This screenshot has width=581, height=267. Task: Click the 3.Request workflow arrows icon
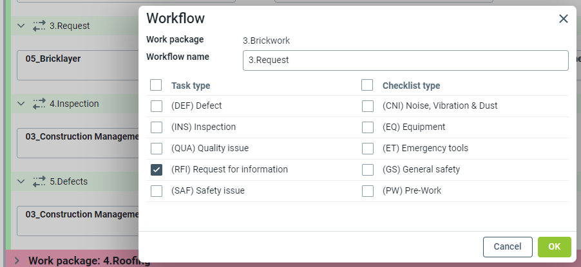39,26
